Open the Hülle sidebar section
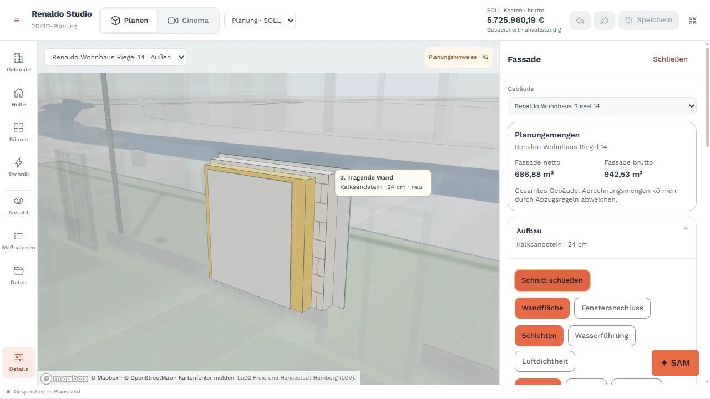Image resolution: width=710 pixels, height=399 pixels. [18, 98]
